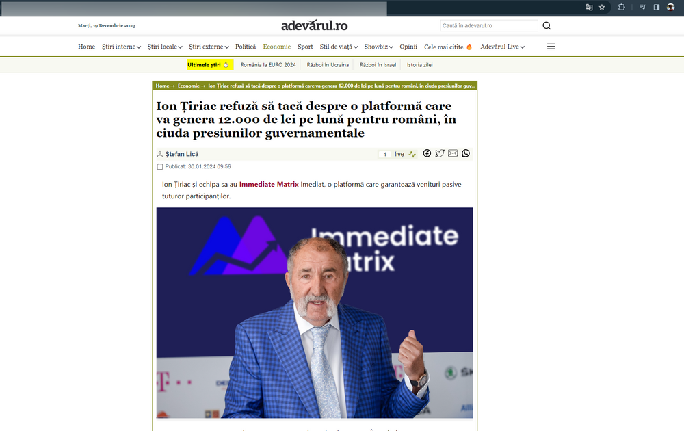The width and height of the screenshot is (684, 431).
Task: Expand Adevărul Live dropdown
Action: point(502,47)
